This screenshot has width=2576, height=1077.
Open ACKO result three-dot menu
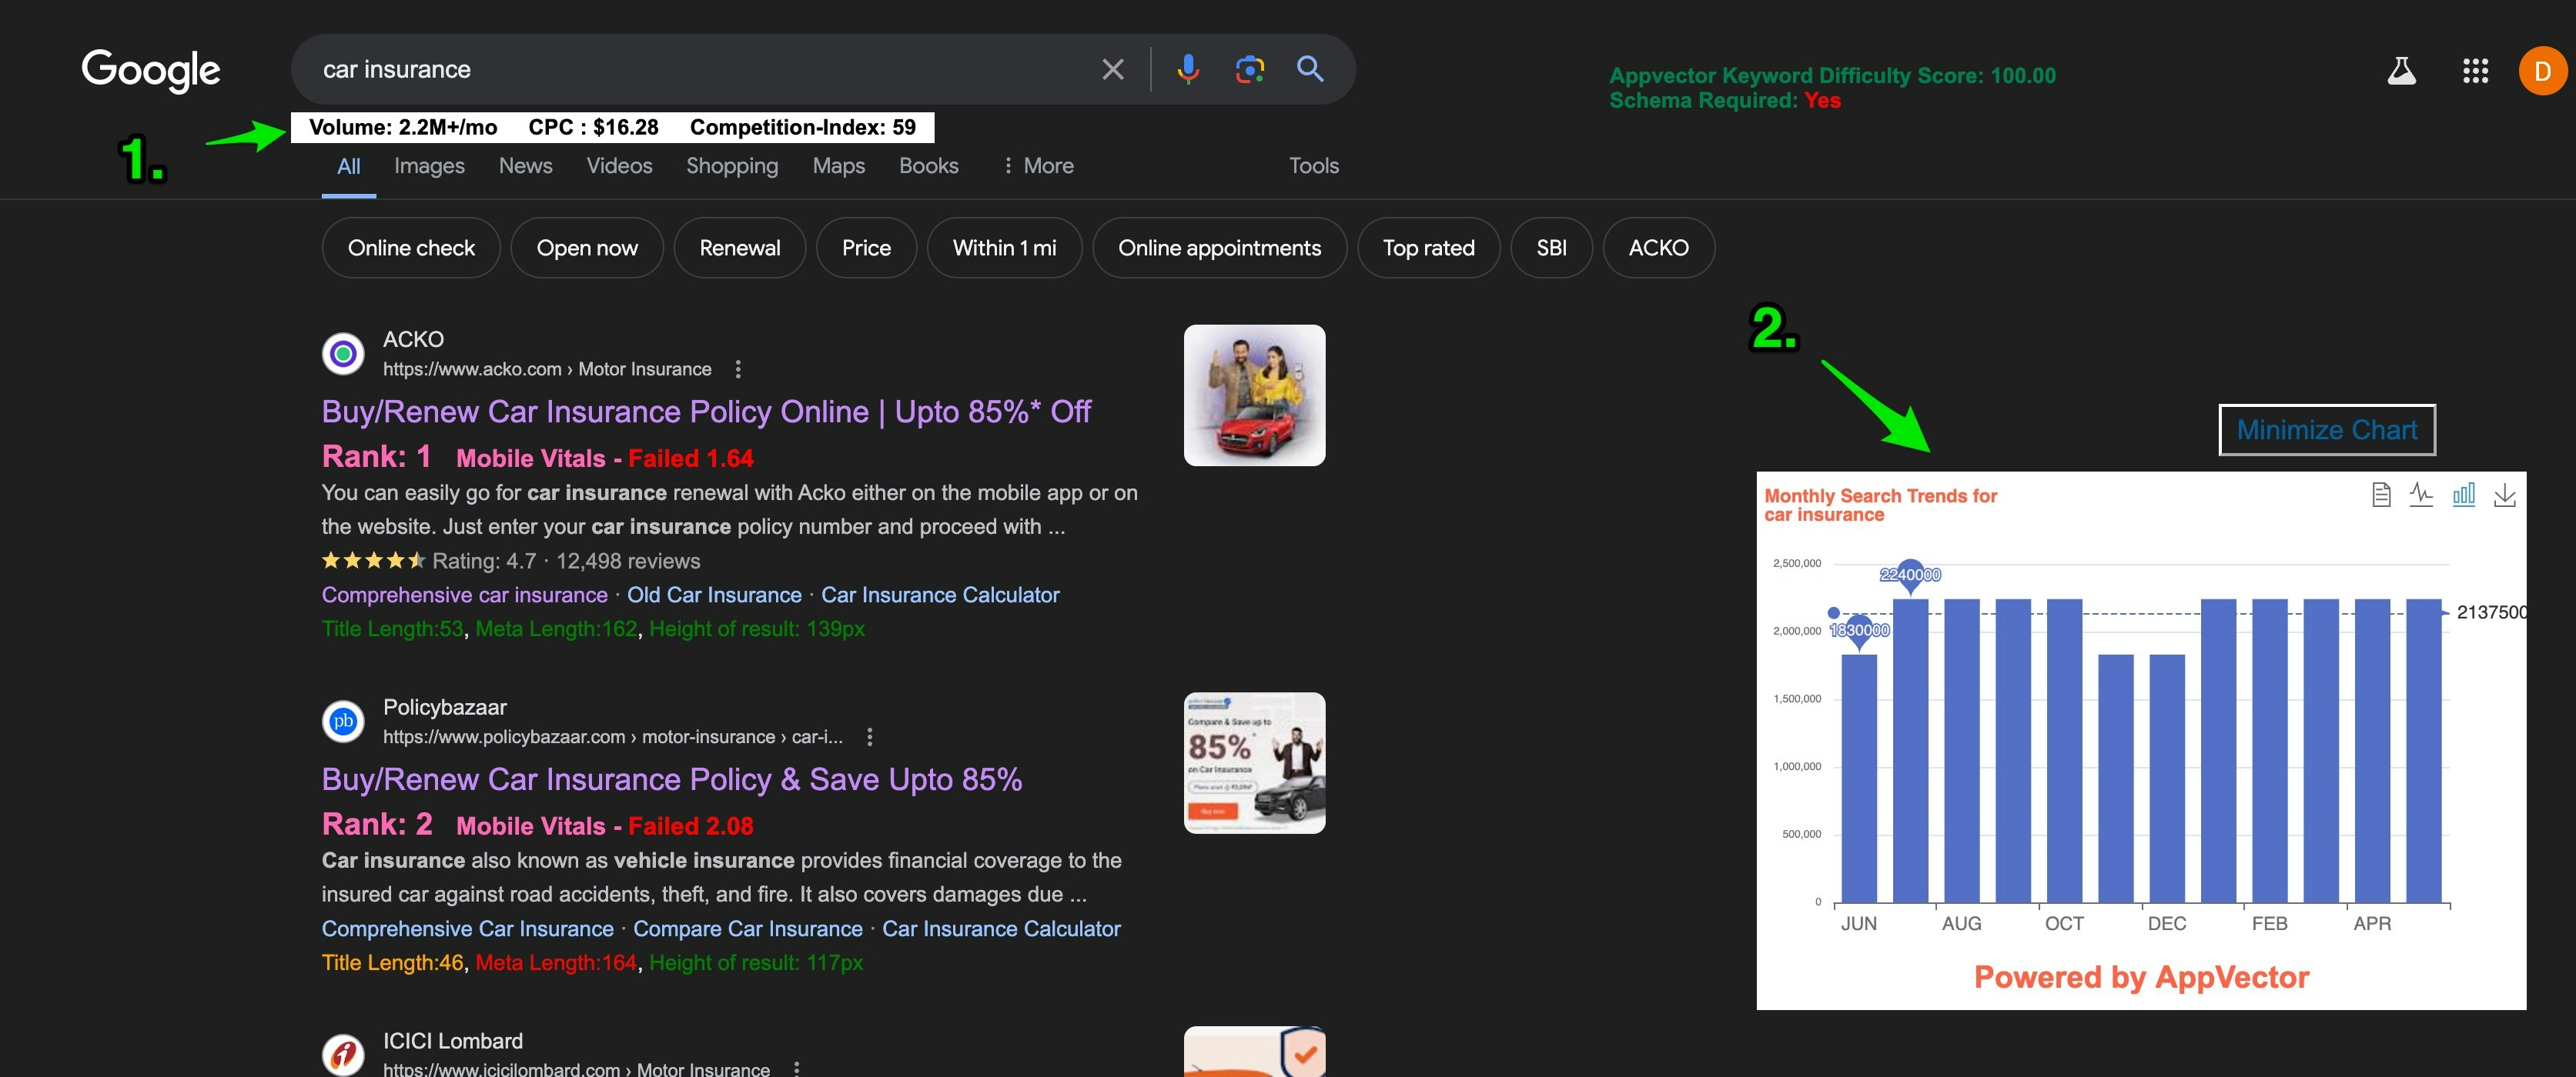(738, 370)
